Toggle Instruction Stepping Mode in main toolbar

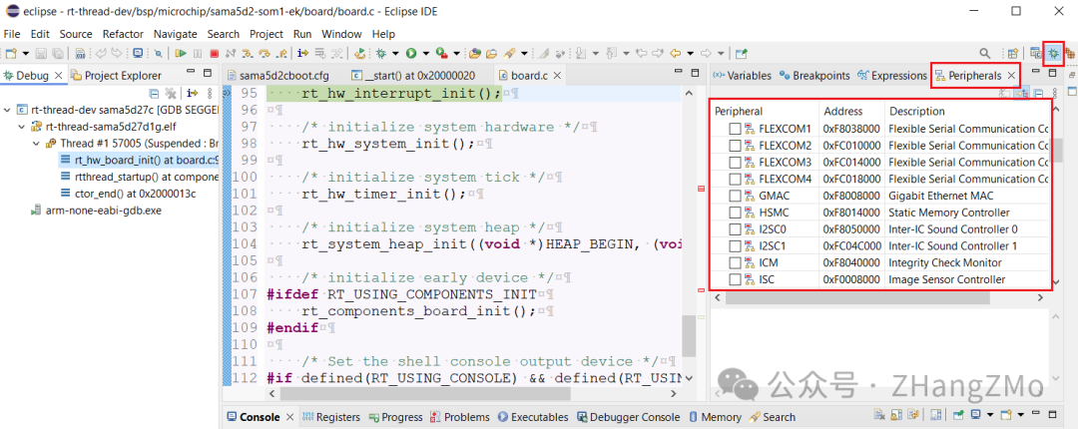pyautogui.click(x=302, y=53)
